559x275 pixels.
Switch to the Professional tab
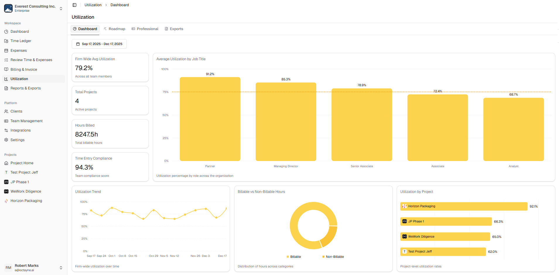click(145, 29)
